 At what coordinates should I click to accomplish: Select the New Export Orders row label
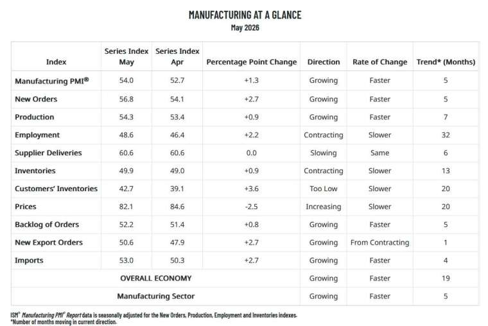point(49,243)
